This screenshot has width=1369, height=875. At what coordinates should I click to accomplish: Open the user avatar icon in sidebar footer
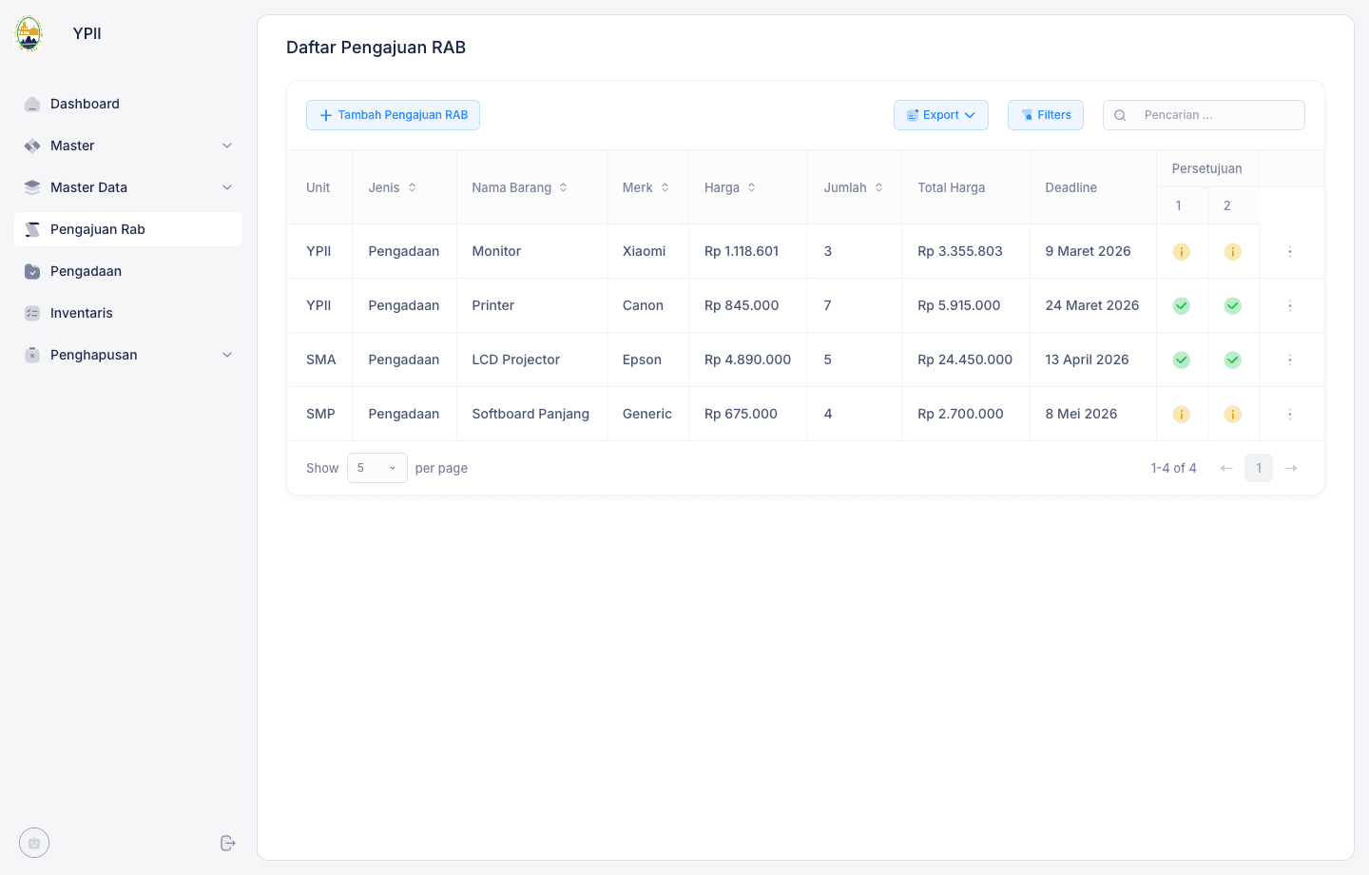tap(34, 843)
